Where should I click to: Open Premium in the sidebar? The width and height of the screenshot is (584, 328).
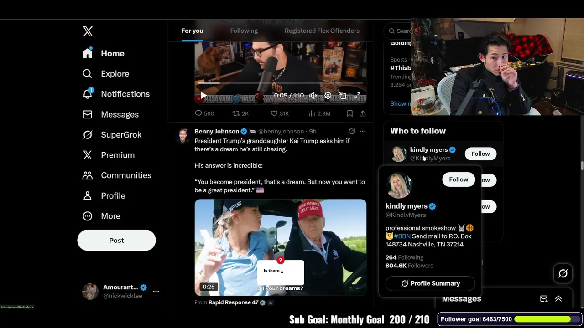click(109, 155)
